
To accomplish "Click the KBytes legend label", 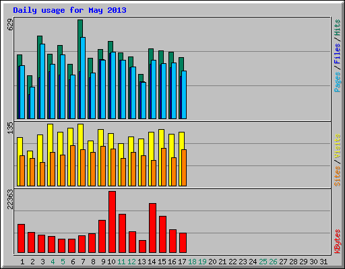I will pyautogui.click(x=337, y=241).
